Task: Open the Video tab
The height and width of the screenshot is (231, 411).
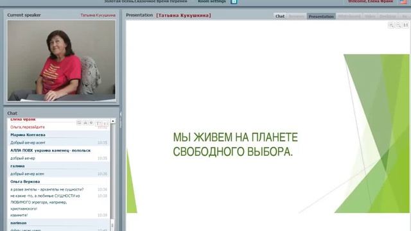Action: (370, 16)
